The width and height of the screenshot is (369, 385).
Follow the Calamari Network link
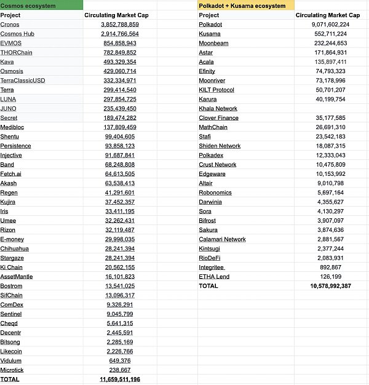point(222,239)
